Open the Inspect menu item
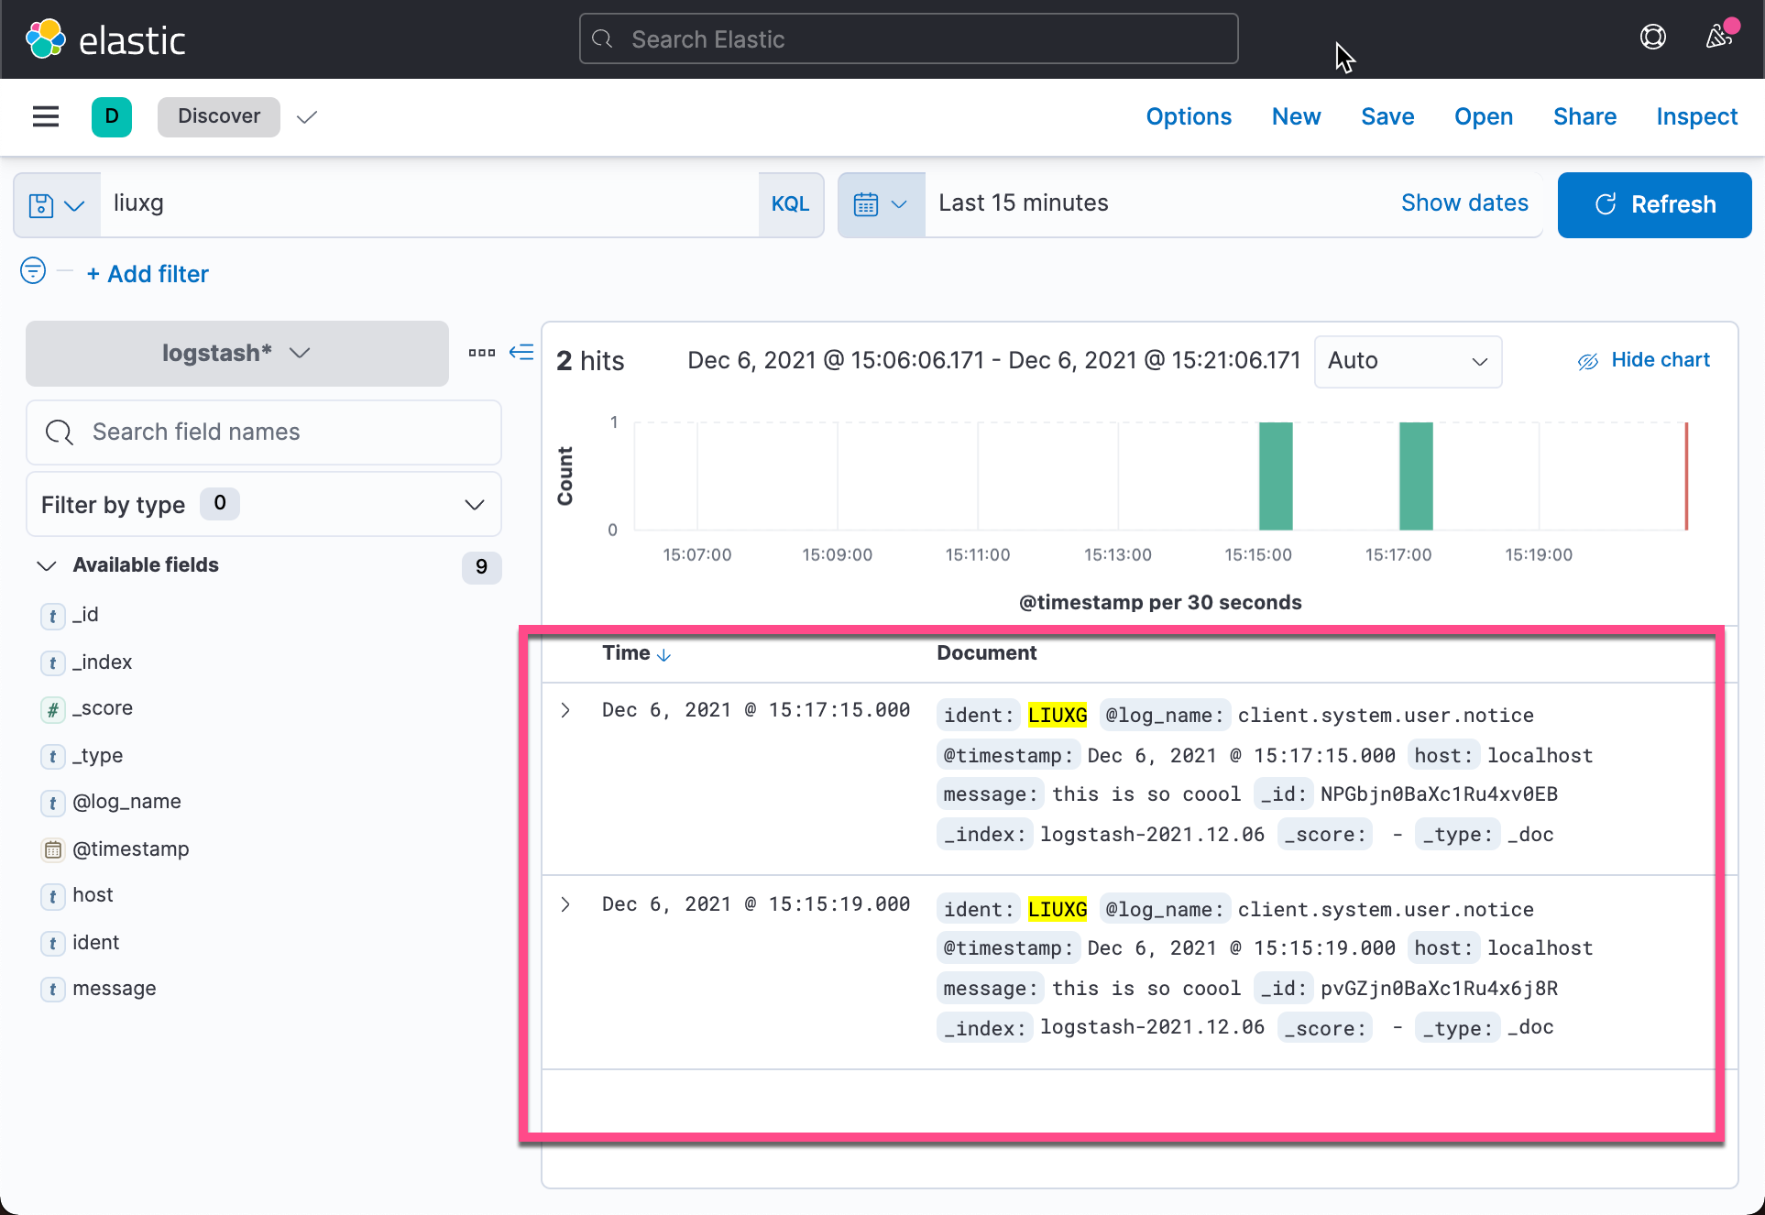Screen dimensions: 1765x1215 (1696, 116)
